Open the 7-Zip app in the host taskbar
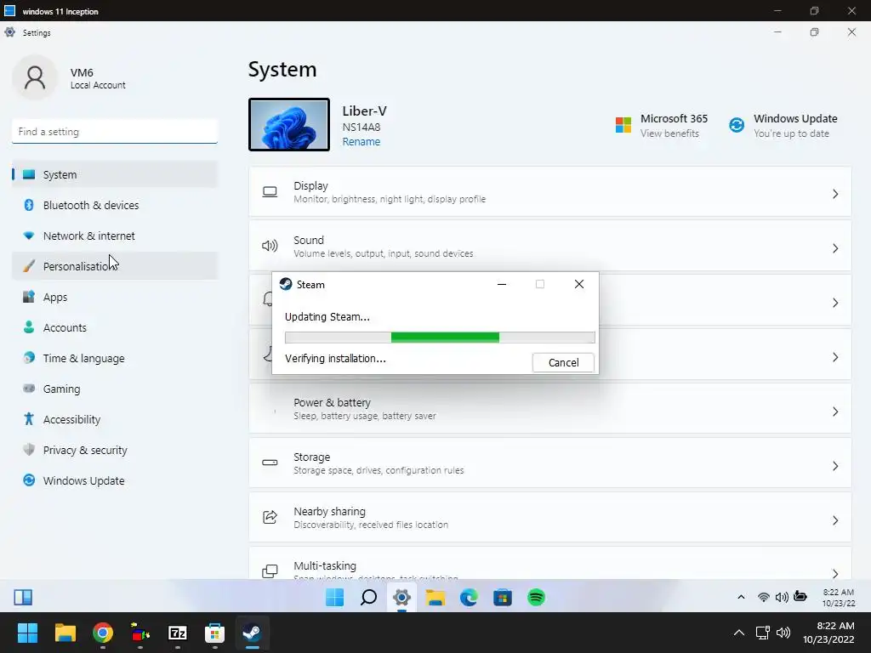Screen dimensions: 871x653 (x=178, y=633)
